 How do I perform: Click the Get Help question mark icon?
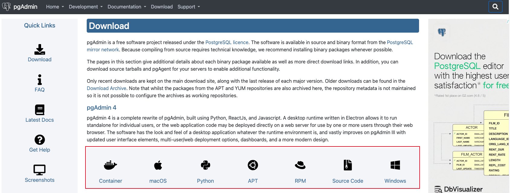pos(40,140)
